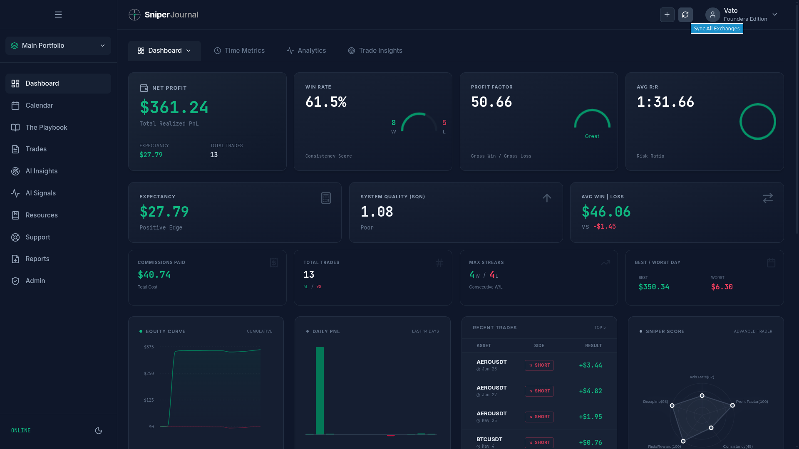The height and width of the screenshot is (449, 799).
Task: Click the Expectancy calculator icon
Action: point(326,198)
